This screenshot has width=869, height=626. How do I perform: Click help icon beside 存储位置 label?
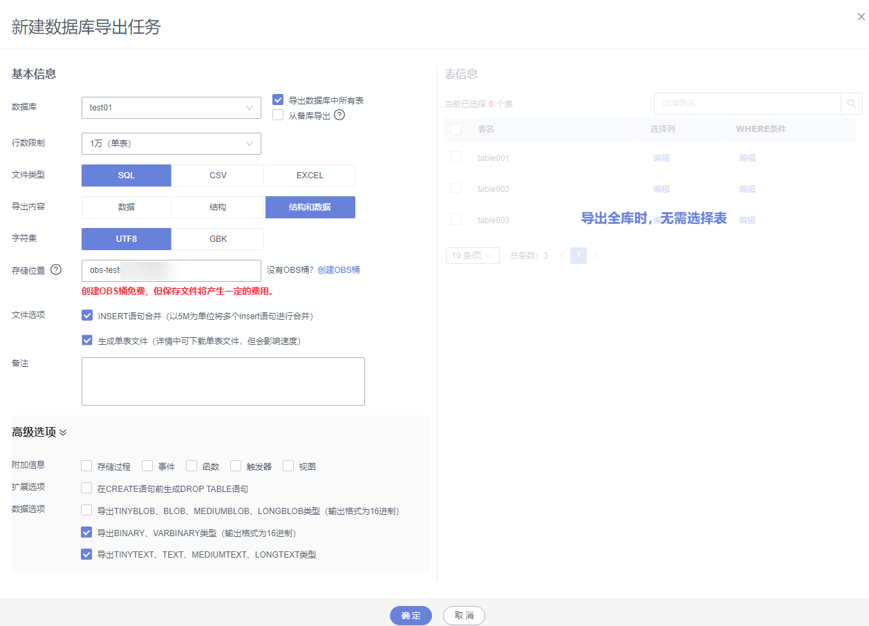coord(56,269)
